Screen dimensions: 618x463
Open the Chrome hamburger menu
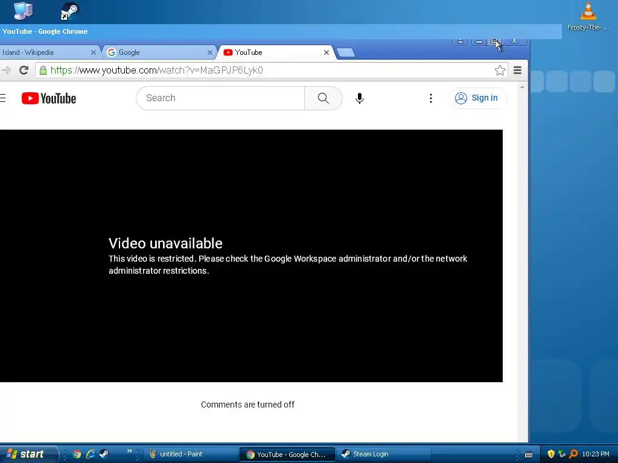517,71
